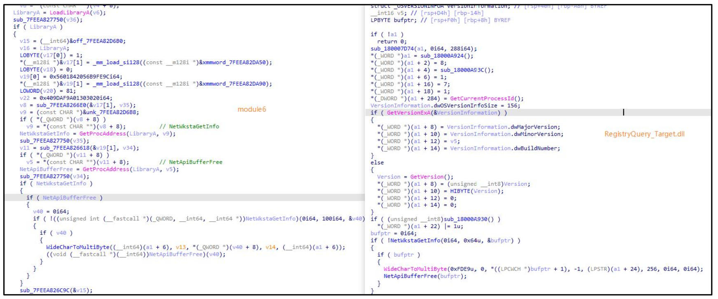This screenshot has height=299, width=718.
Task: Click the (a1 + 4) = sub_18000A93C() assignment
Action: (x=432, y=70)
